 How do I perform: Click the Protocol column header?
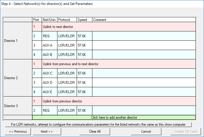(x=67, y=20)
